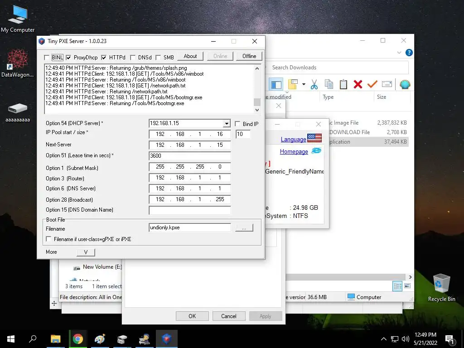This screenshot has width=464, height=348.
Task: Open the move-to dropdown arrow
Action: click(x=304, y=84)
